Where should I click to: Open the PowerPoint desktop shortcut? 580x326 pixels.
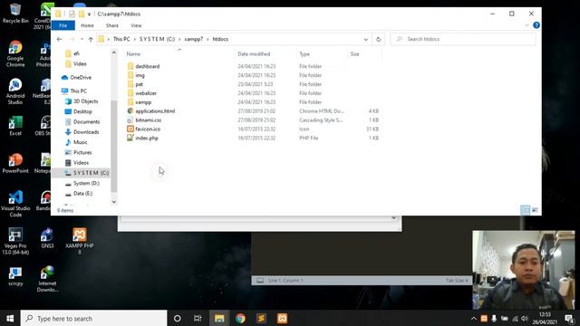(x=15, y=163)
